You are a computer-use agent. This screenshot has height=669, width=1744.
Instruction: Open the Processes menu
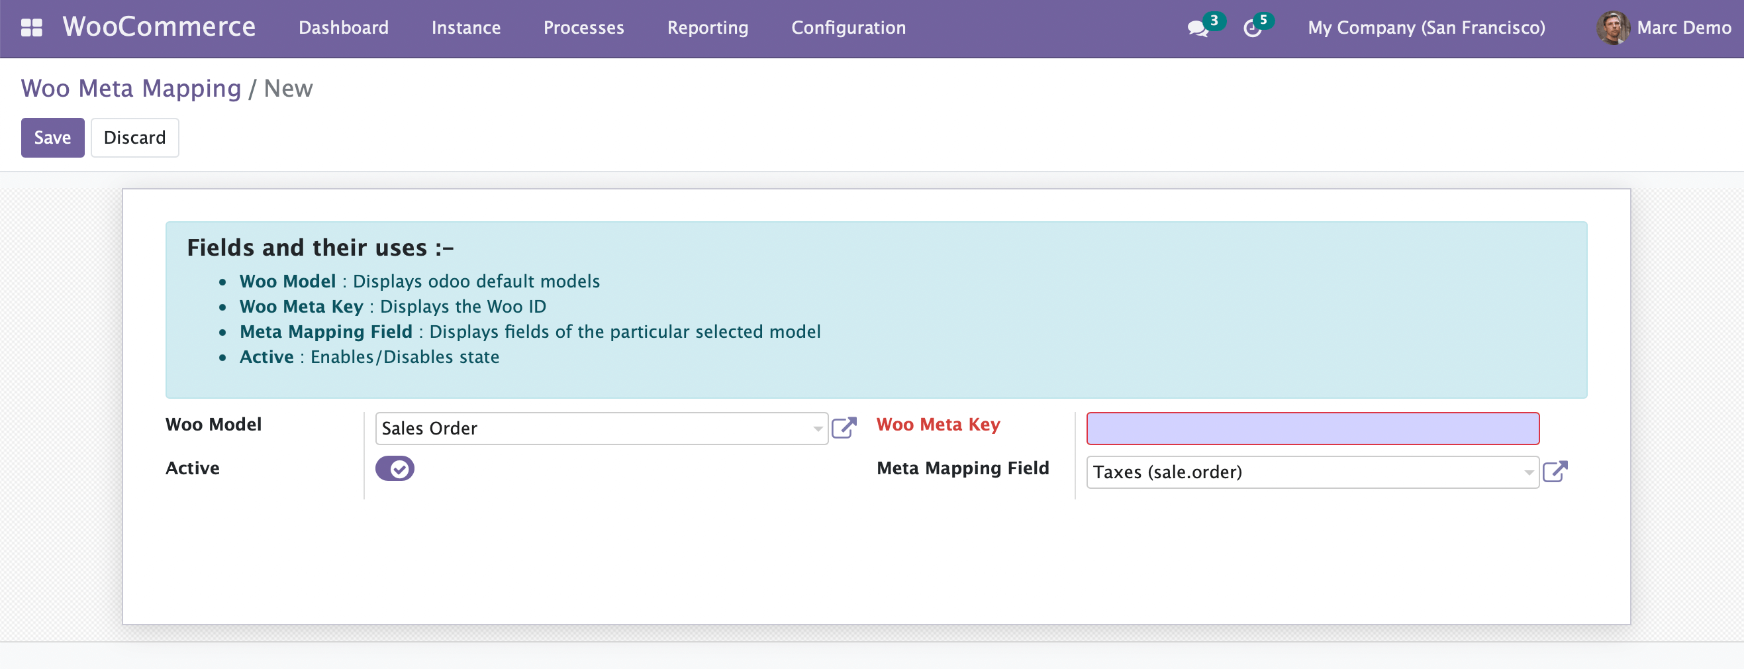click(583, 28)
